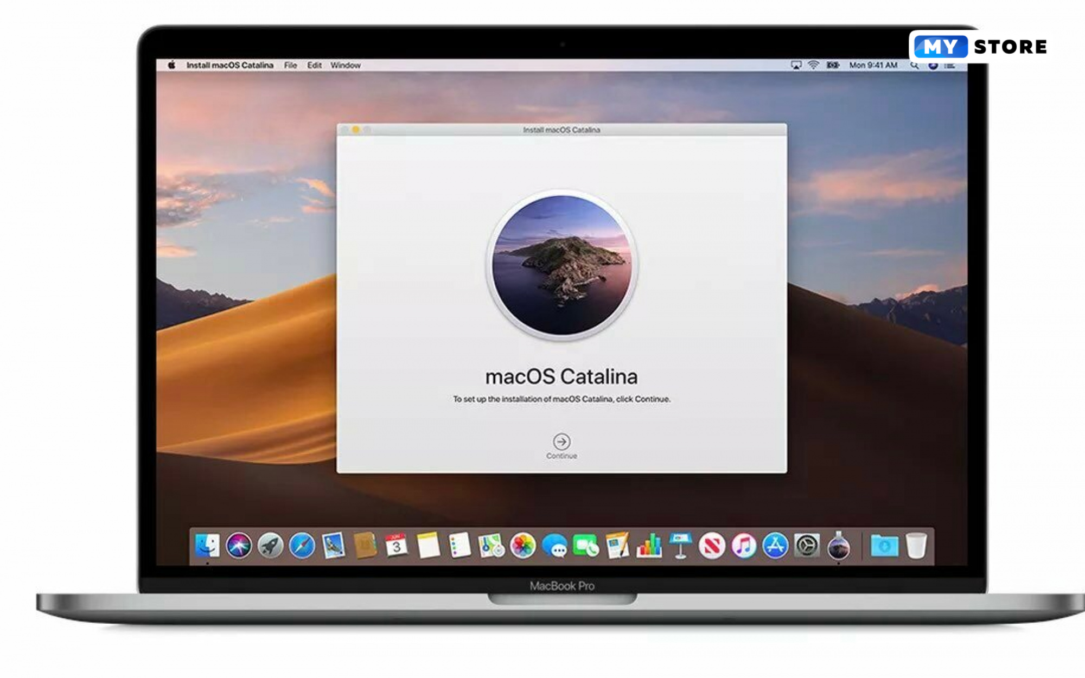Open the Apple menu
The image size is (1085, 678).
click(171, 65)
